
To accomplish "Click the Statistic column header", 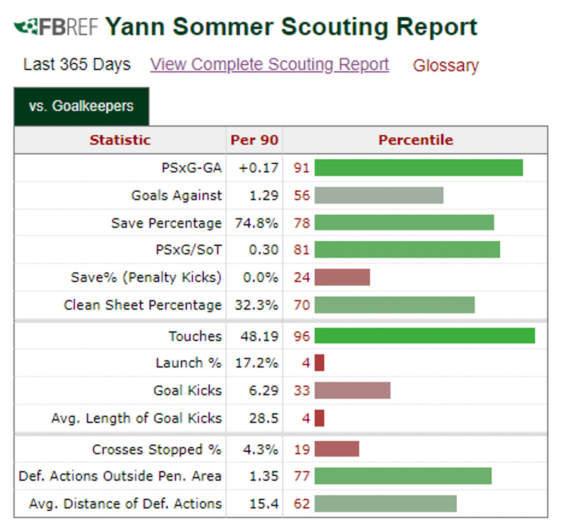I will 120,140.
